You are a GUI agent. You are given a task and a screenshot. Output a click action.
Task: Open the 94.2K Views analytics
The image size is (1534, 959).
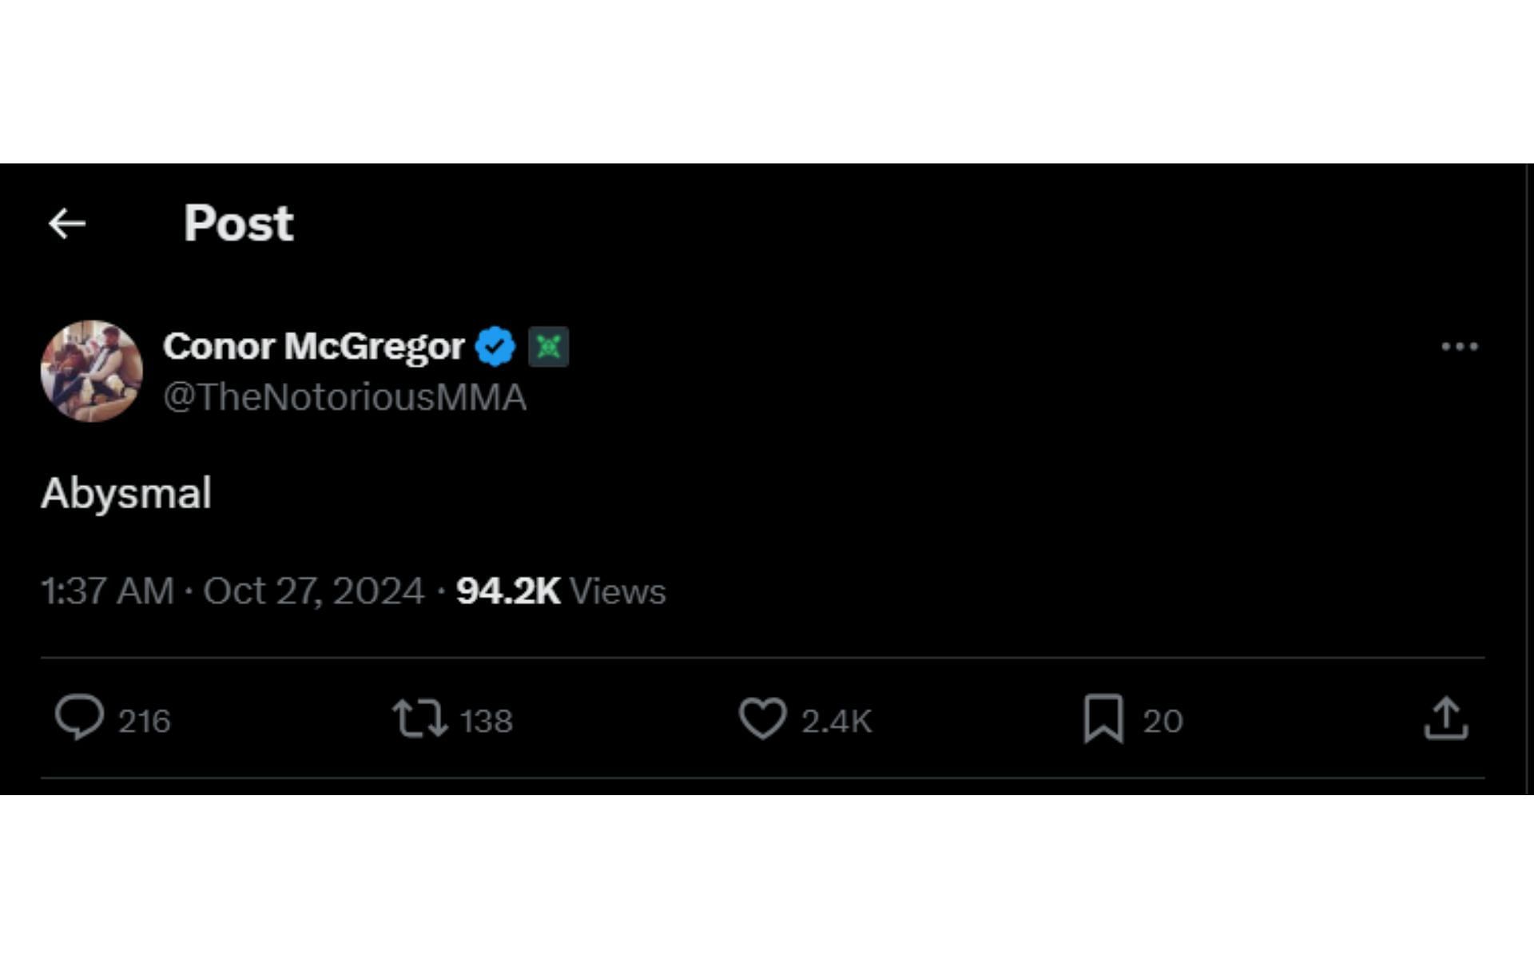(x=560, y=591)
